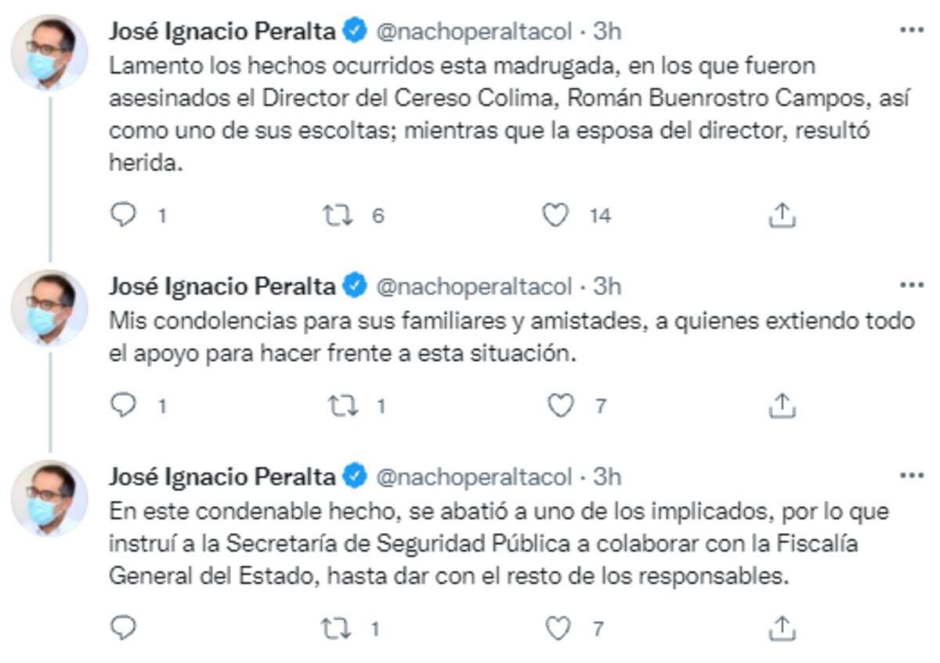Image resolution: width=940 pixels, height=663 pixels.
Task: Open José Ignacio Peralta's name on first tweet
Action: [x=222, y=31]
